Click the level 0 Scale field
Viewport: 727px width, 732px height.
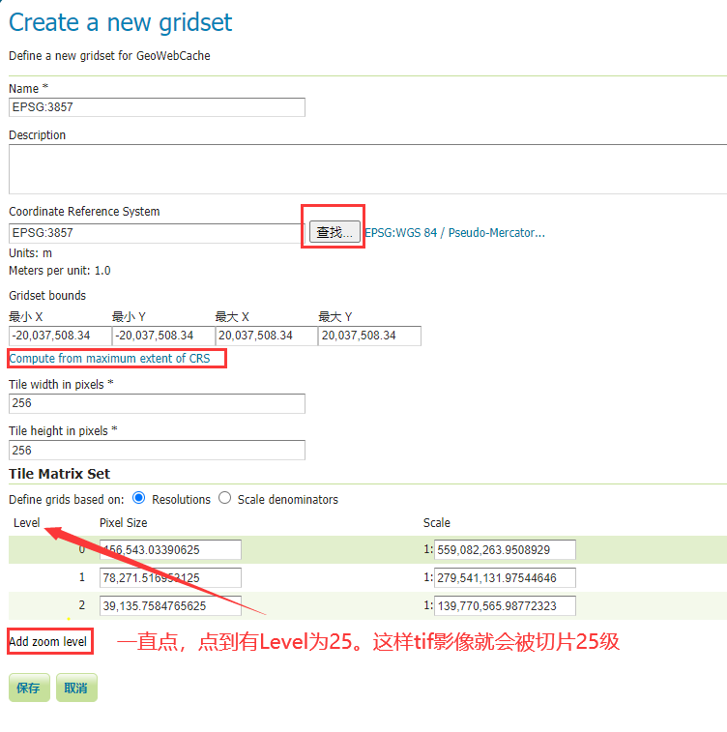pyautogui.click(x=505, y=549)
